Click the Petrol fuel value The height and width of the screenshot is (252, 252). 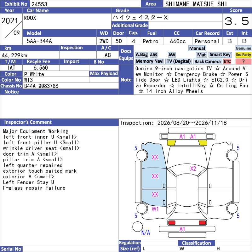pyautogui.click(x=152, y=41)
